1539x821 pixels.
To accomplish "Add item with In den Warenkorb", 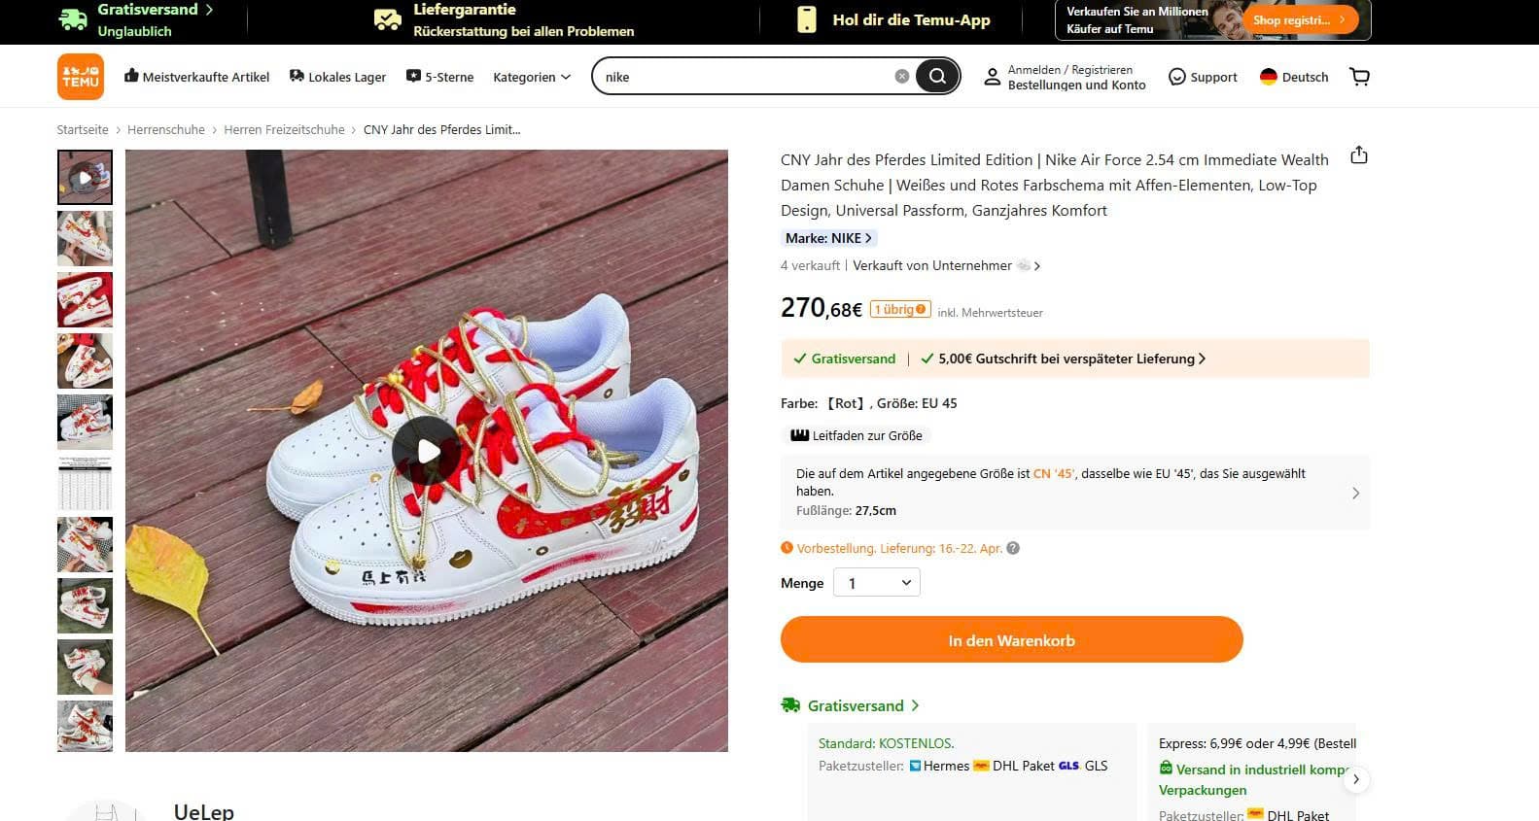I will click(1011, 640).
